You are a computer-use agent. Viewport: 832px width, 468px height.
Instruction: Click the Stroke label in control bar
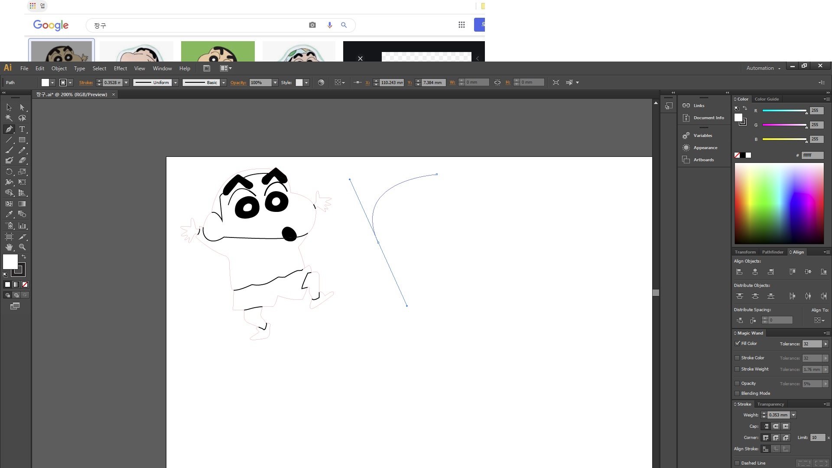point(86,83)
